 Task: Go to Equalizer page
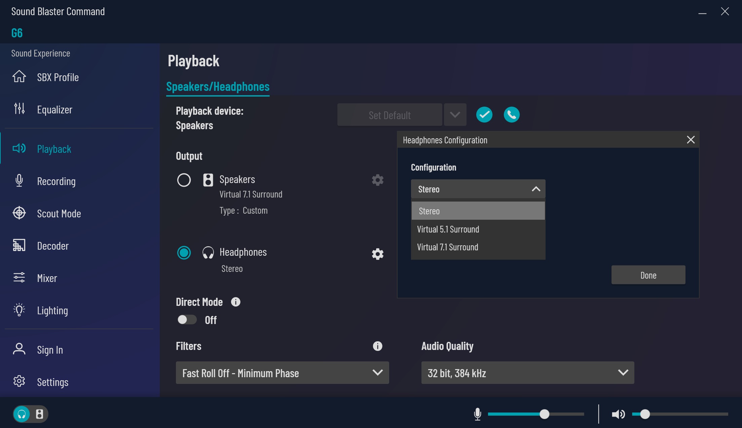point(54,110)
